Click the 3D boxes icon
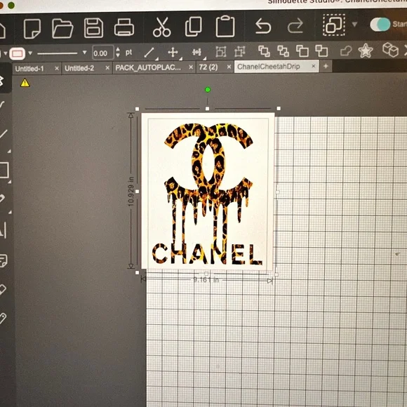The image size is (407, 407). (x=390, y=49)
